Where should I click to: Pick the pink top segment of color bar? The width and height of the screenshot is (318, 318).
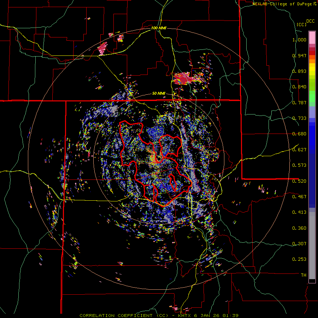pos(312,37)
